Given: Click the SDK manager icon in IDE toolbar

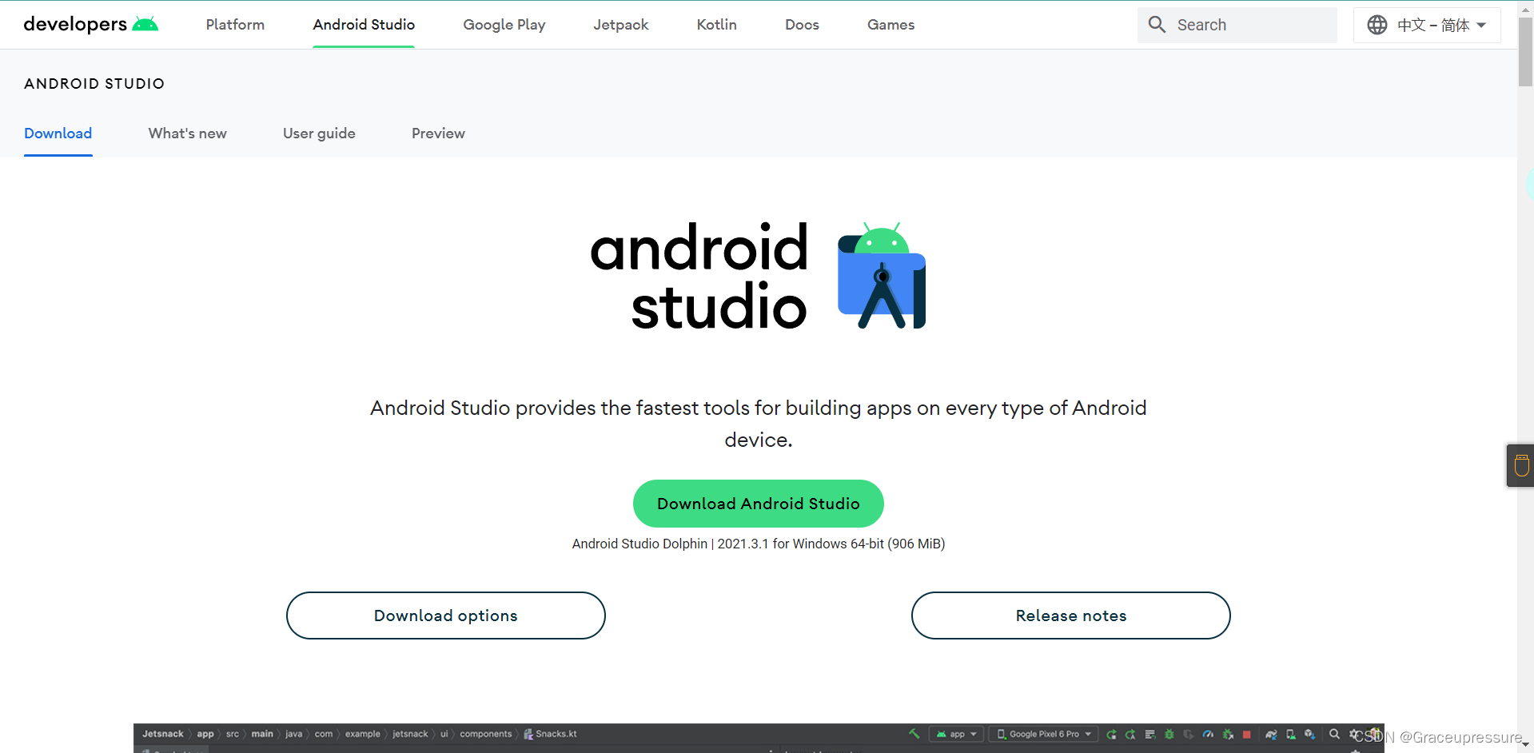Looking at the screenshot, I should pyautogui.click(x=1309, y=734).
